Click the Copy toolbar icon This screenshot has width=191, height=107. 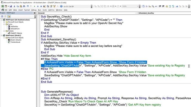(x=18, y=6)
